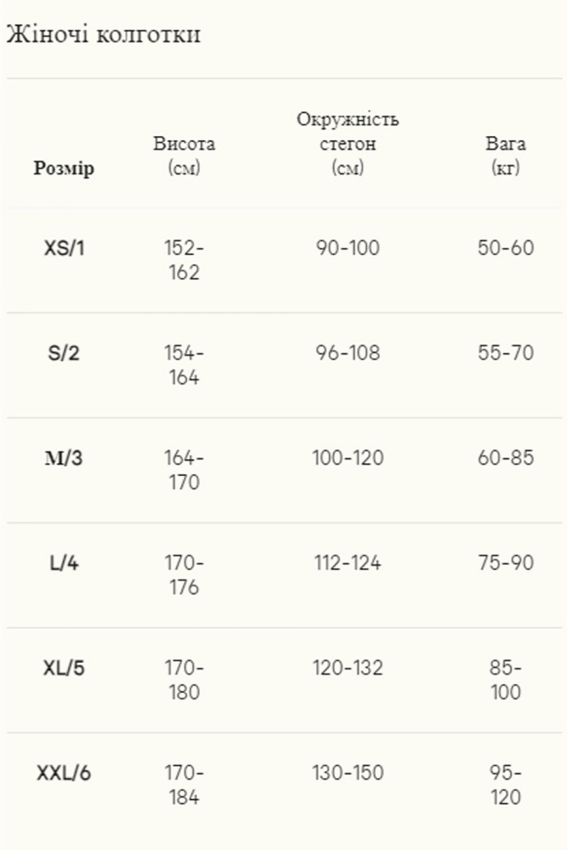Click the 152-162 height cell
The image size is (567, 850).
tap(185, 260)
